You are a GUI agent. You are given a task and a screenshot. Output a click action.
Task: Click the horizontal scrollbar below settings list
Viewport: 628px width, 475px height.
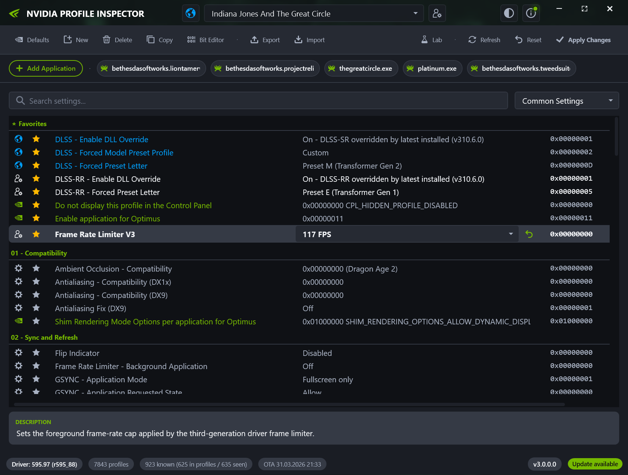(289, 404)
